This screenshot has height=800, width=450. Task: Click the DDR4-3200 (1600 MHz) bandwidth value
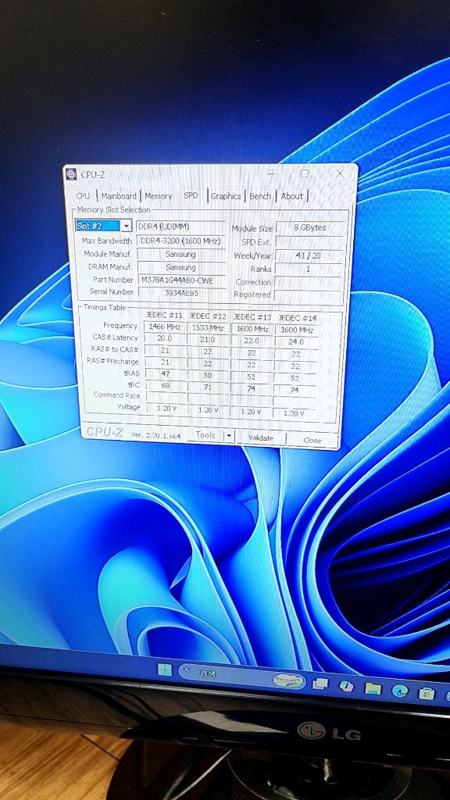pos(180,241)
